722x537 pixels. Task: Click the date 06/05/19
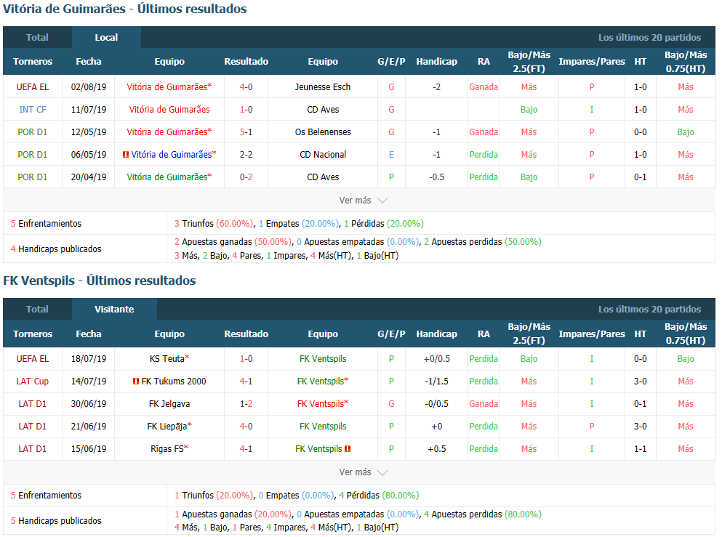(89, 155)
